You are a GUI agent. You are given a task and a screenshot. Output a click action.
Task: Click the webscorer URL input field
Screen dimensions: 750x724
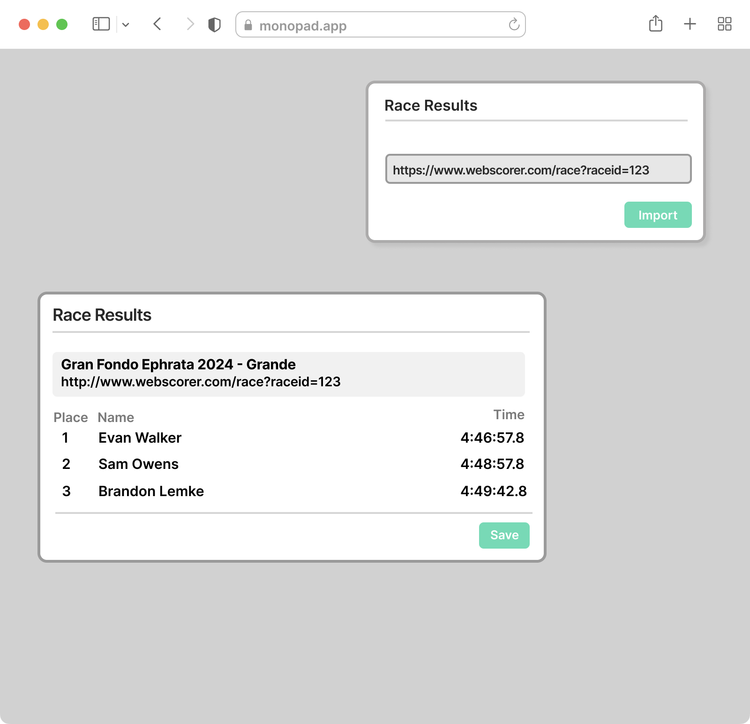pyautogui.click(x=538, y=169)
